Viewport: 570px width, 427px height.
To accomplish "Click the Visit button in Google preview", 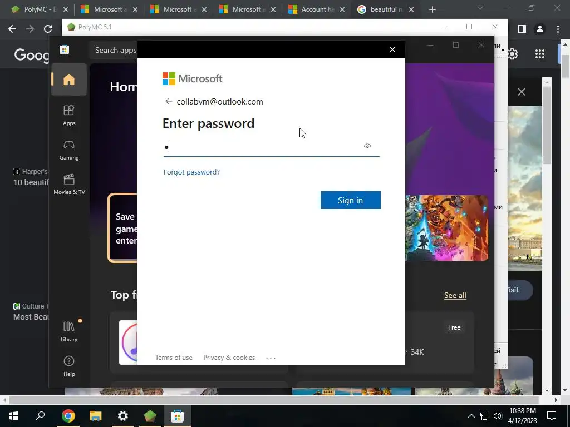I will 520,290.
